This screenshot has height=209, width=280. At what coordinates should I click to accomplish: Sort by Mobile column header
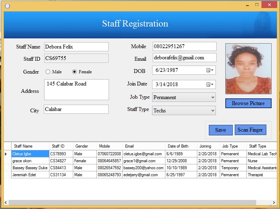coord(109,146)
